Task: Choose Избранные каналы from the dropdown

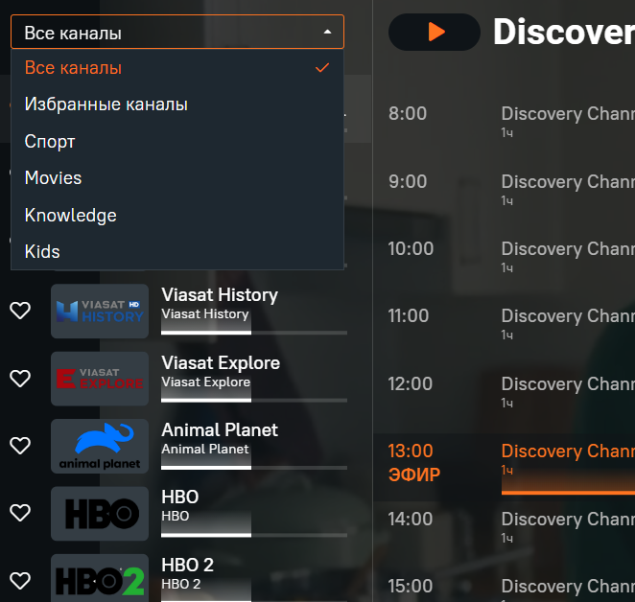Action: [x=177, y=104]
